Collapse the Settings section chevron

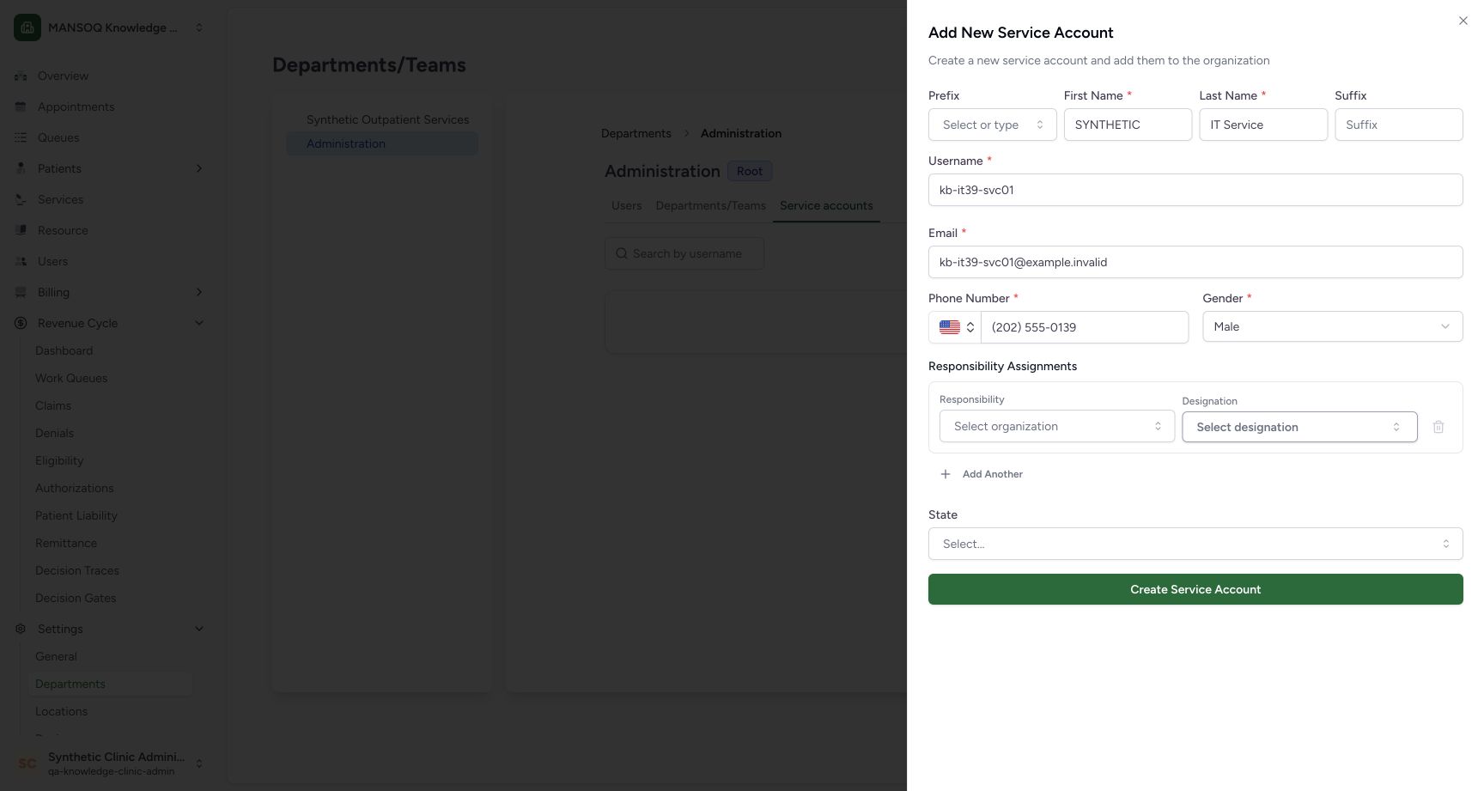tap(199, 629)
